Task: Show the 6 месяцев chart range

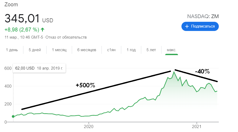Action: point(87,50)
